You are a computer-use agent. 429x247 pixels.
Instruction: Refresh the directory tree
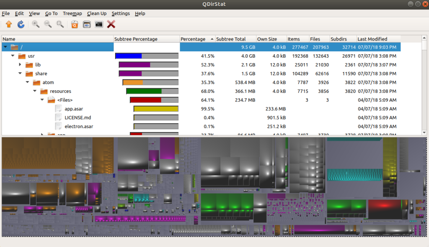(x=20, y=24)
